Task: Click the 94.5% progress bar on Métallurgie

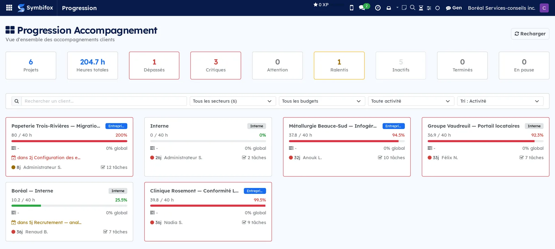Action: pyautogui.click(x=347, y=141)
